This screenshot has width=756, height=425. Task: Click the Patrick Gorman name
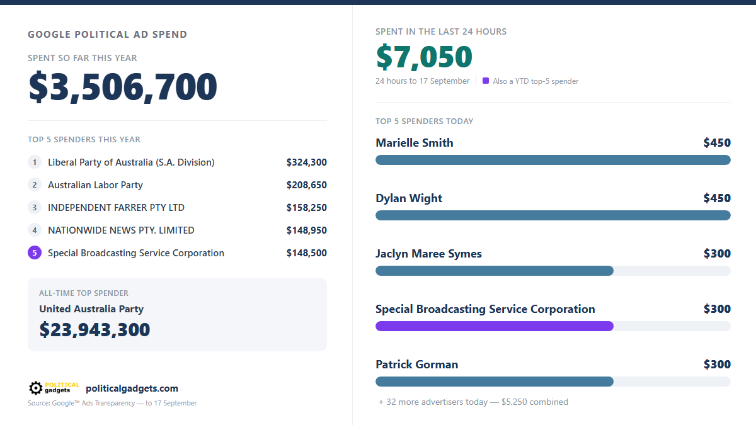[417, 365]
